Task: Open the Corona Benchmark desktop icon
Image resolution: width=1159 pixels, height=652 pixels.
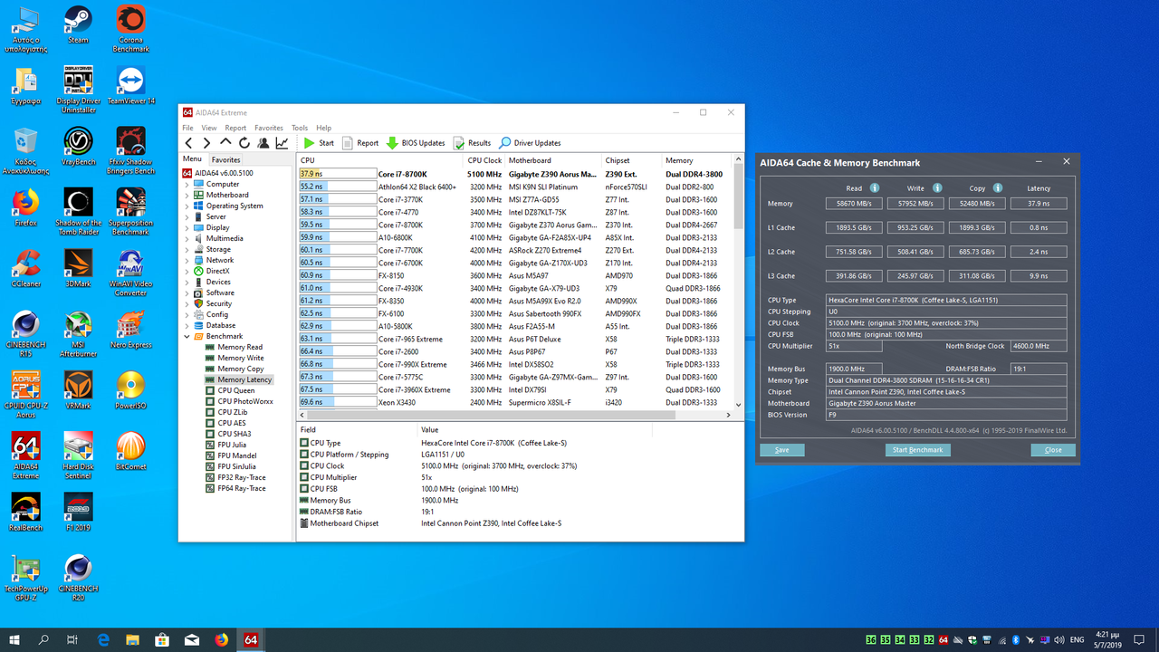Action: [131, 29]
